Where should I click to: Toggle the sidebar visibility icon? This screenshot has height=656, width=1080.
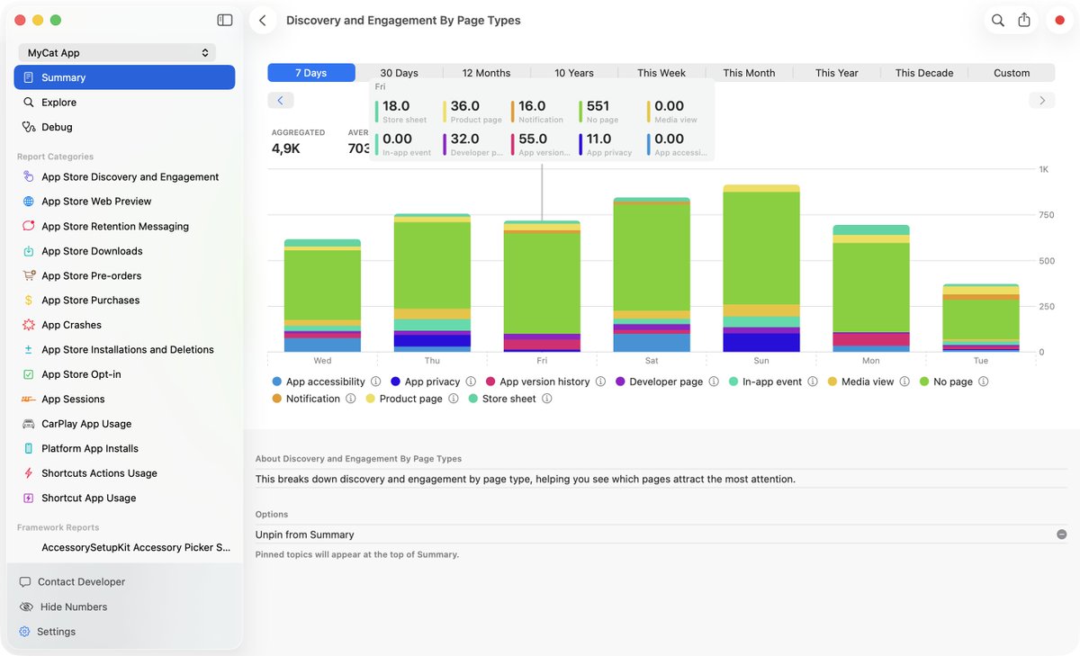tap(225, 20)
